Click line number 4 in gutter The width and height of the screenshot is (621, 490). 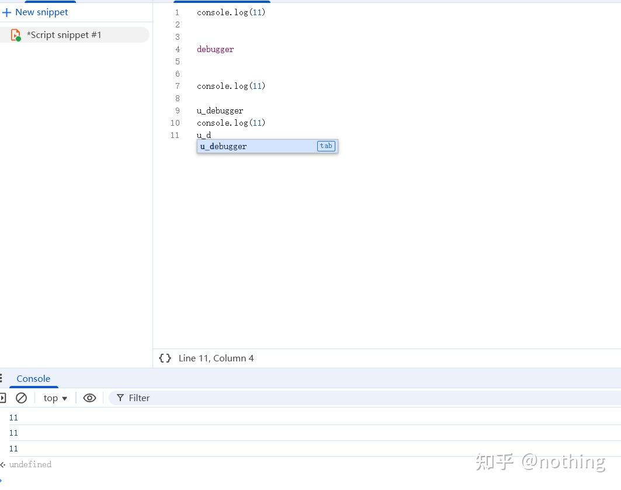click(x=178, y=49)
